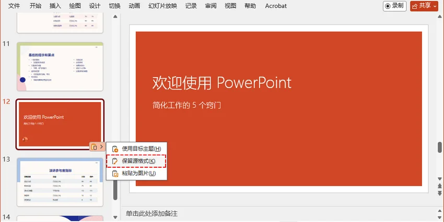Select slide 11 thumbnail 最后的提示和要点
This screenshot has width=444, height=222.
[60, 66]
